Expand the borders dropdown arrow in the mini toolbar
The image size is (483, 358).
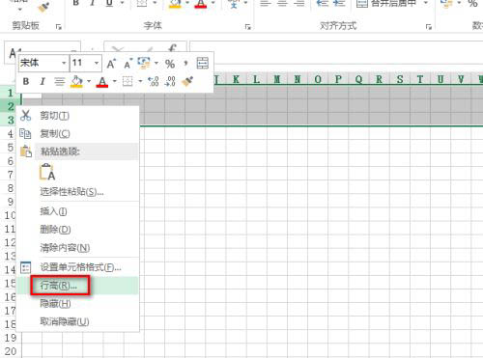pos(140,81)
